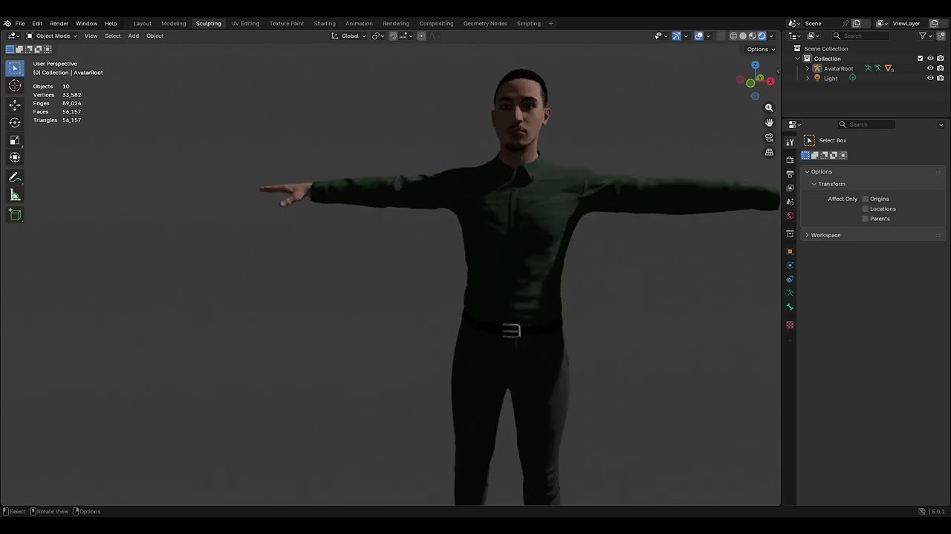Open the Render properties tab
This screenshot has width=951, height=534.
(790, 159)
